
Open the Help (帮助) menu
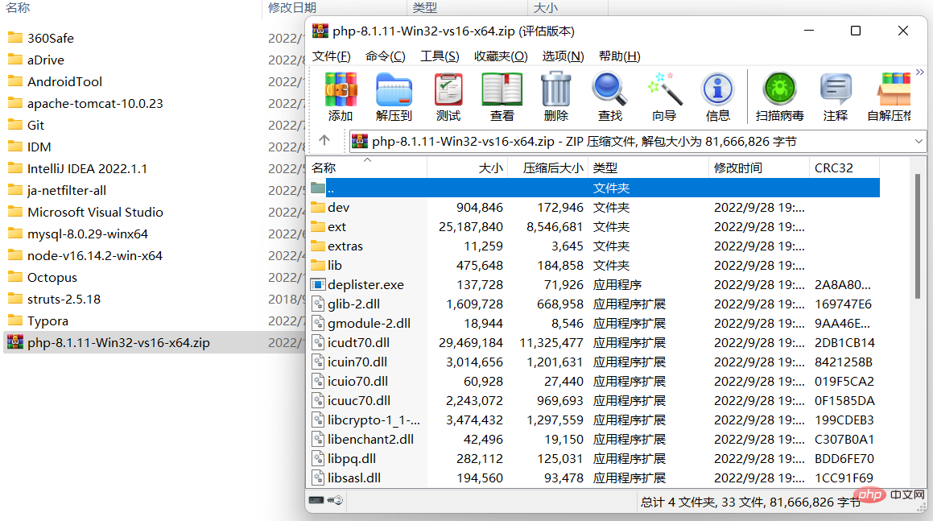tap(619, 56)
